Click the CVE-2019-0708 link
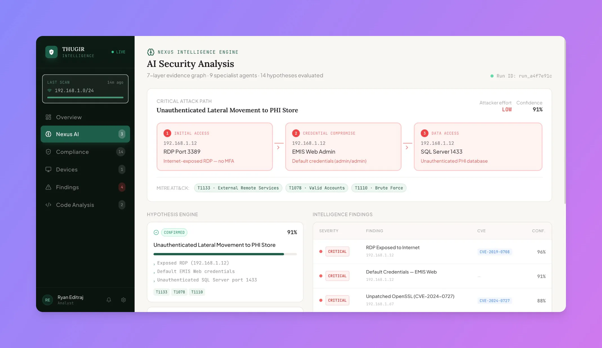 (494, 252)
